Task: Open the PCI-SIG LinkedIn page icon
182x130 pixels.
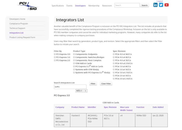Action: (155, 5)
